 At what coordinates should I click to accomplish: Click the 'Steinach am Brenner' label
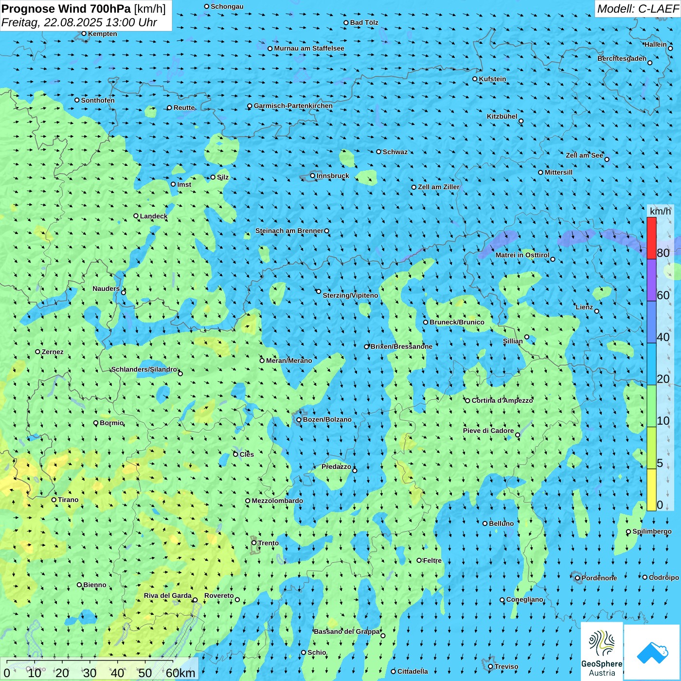pyautogui.click(x=289, y=231)
